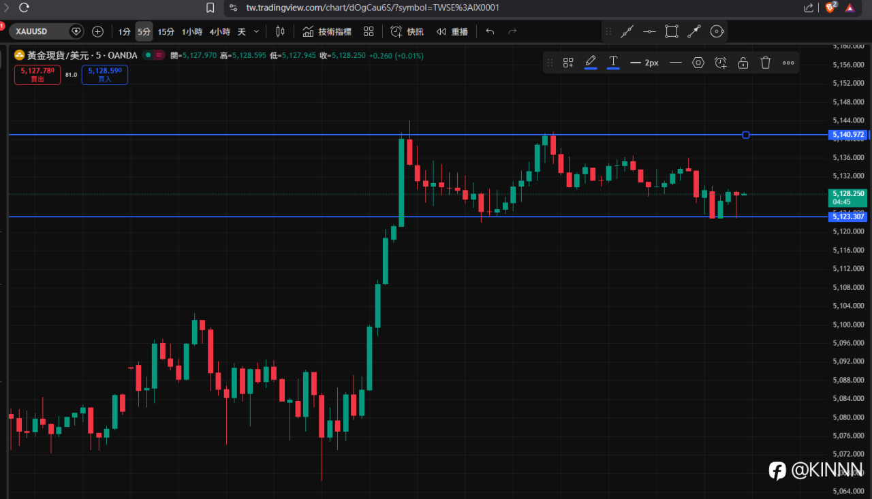Click the 收=5,128.250 close value
Screen dimensions: 872x499
pyautogui.click(x=343, y=55)
